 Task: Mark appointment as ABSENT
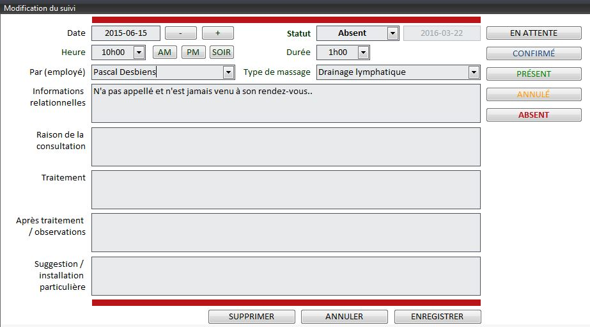pyautogui.click(x=534, y=115)
